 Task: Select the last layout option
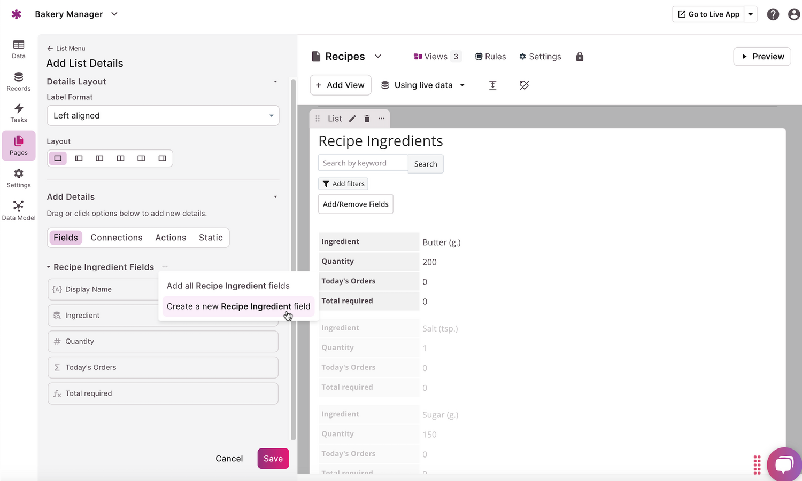coord(162,159)
